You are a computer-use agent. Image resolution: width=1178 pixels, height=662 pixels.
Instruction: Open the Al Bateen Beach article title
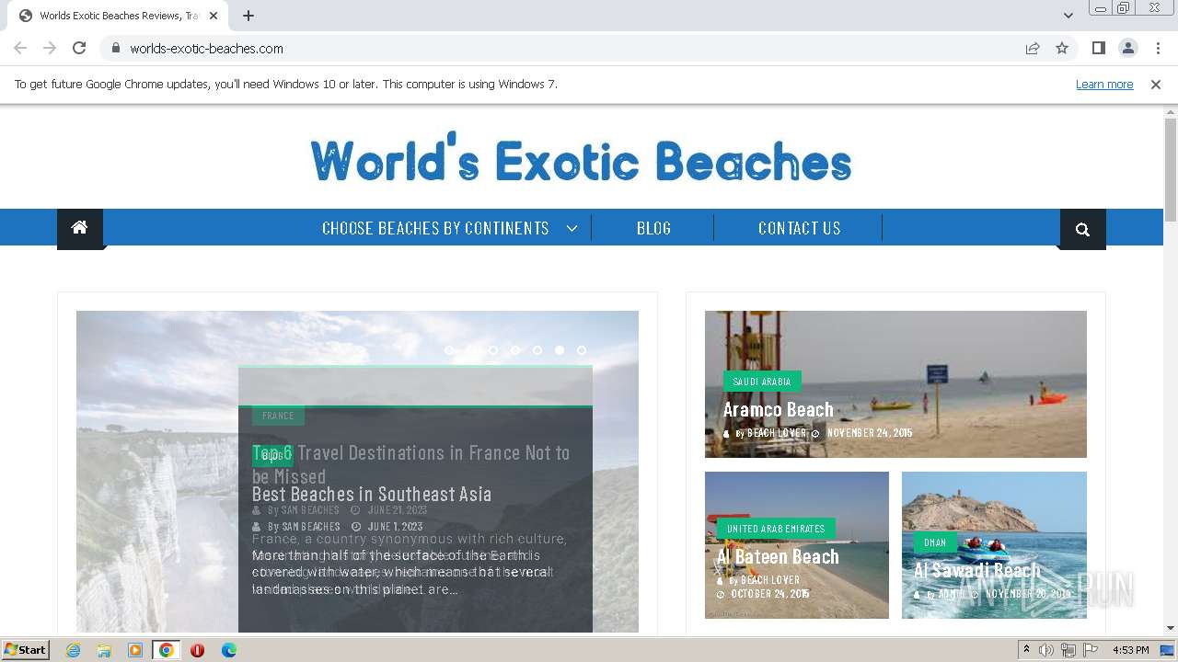click(x=778, y=556)
